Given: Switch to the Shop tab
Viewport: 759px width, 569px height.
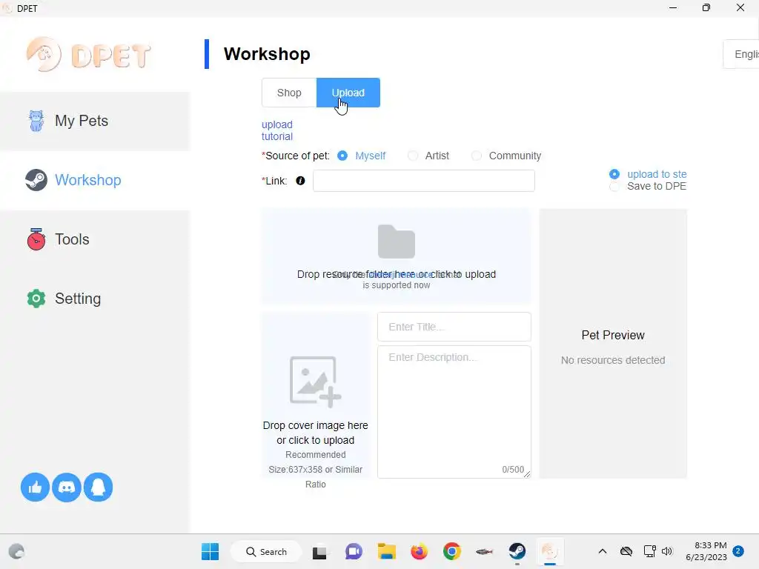Looking at the screenshot, I should pos(289,93).
